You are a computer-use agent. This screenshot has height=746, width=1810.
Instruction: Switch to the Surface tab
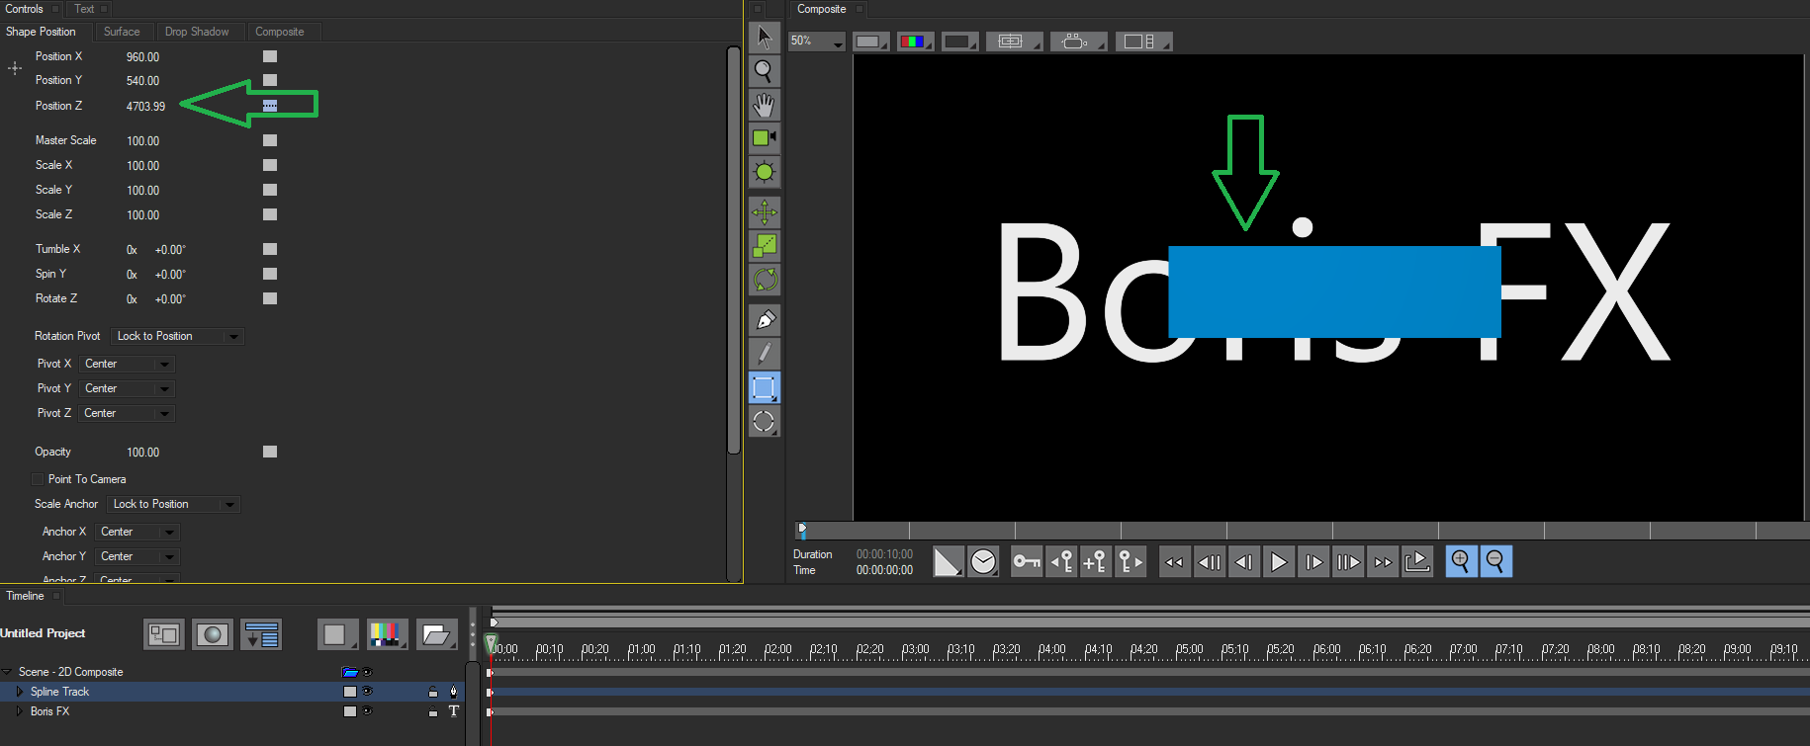[122, 32]
